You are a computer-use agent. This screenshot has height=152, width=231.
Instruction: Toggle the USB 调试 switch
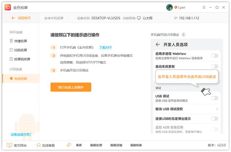(x=214, y=98)
